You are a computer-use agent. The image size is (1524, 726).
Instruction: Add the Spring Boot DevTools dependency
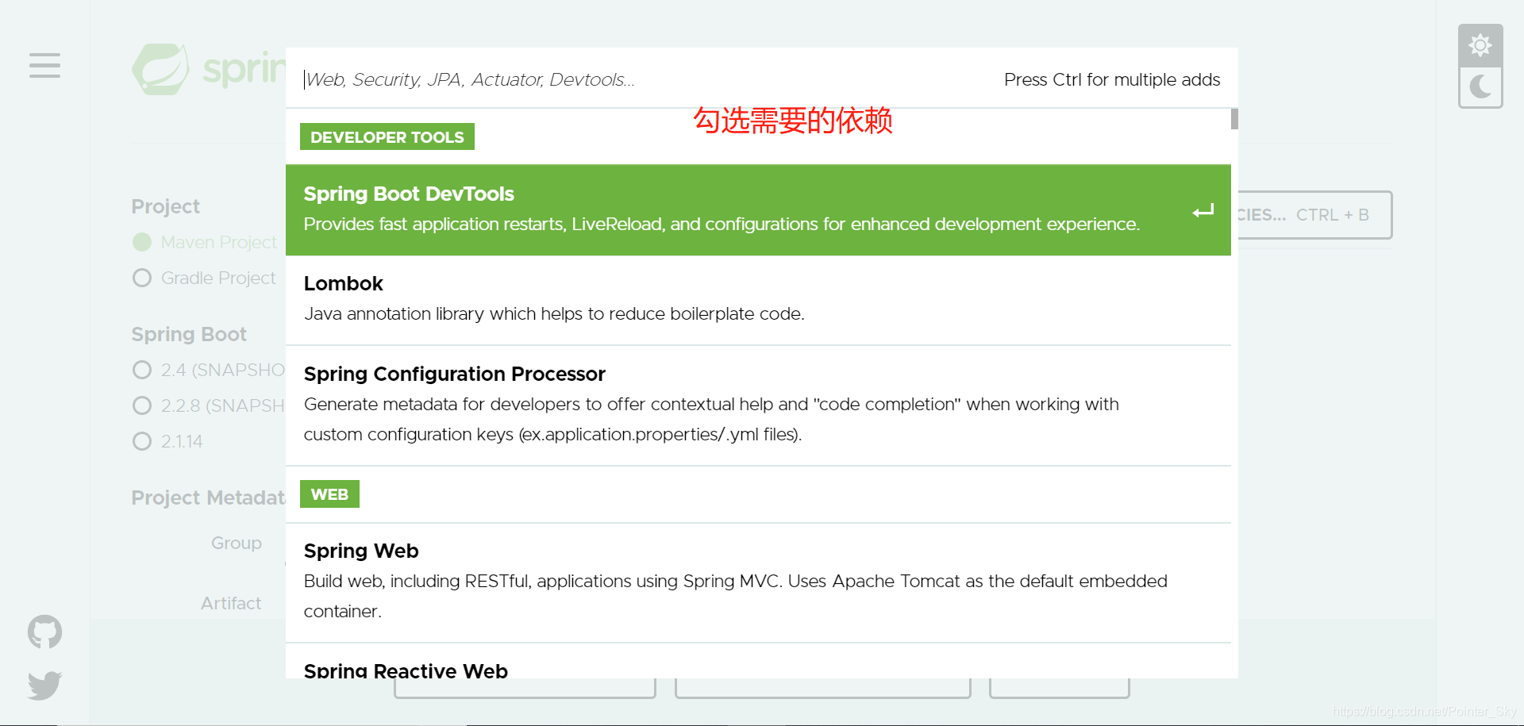(x=758, y=209)
